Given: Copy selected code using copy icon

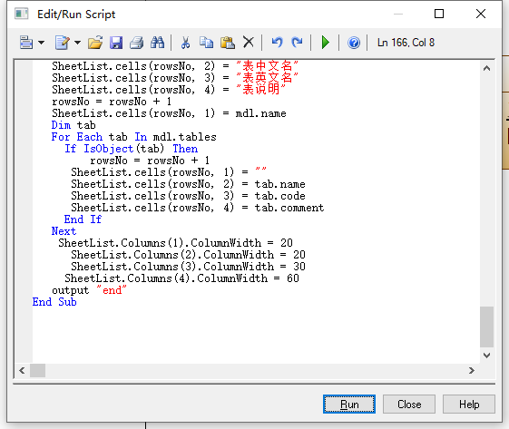Looking at the screenshot, I should coord(206,43).
